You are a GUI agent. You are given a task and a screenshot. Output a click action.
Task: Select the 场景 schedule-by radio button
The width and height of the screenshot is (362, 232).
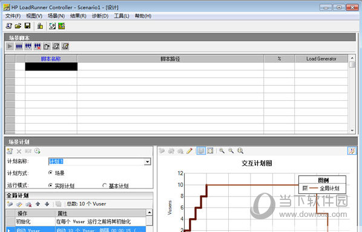pos(50,173)
